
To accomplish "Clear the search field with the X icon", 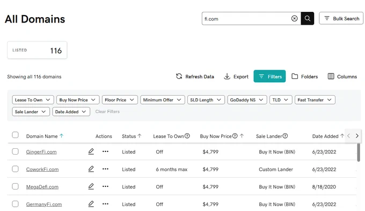I will 294,18.
